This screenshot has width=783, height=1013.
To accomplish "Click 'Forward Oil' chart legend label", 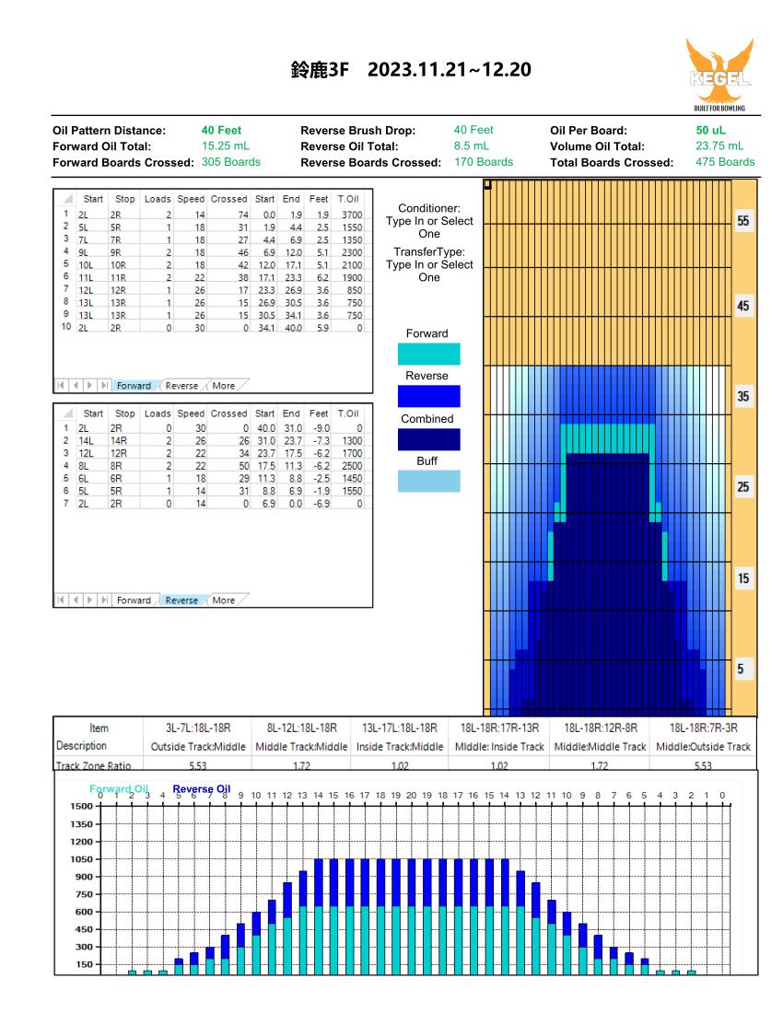I will pos(119,789).
